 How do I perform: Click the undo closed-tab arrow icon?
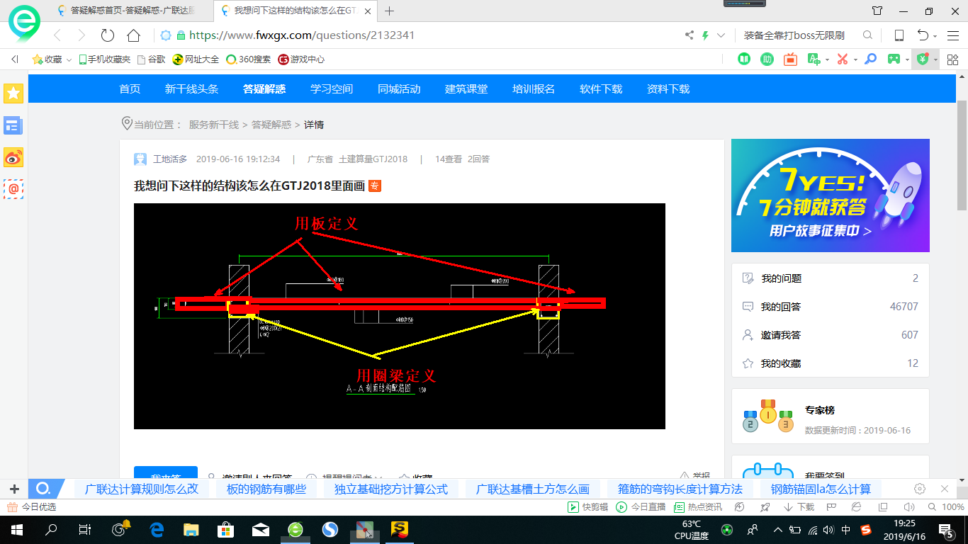(923, 35)
